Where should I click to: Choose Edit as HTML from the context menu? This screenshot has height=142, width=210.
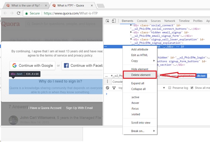[x=140, y=55]
